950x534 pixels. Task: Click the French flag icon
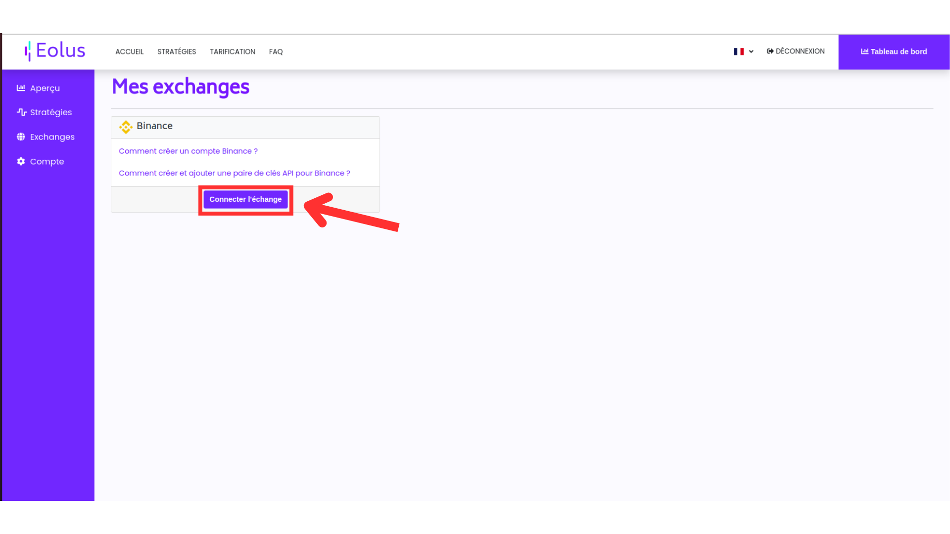pos(738,51)
